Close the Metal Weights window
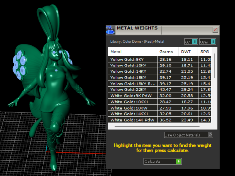235x176 pixels. click(x=215, y=30)
